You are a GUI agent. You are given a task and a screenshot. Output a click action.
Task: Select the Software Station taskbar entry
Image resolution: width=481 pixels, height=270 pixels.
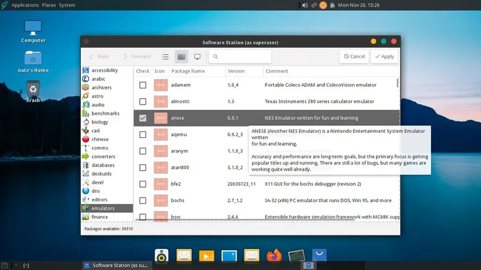coord(116,266)
